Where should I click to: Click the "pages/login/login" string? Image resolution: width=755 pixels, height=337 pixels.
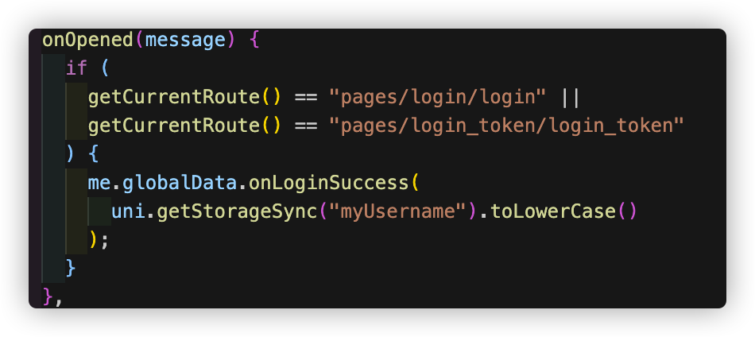click(437, 97)
